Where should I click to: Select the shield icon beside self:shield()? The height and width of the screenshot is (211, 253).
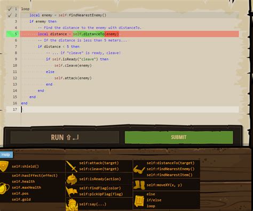[x=4, y=166]
